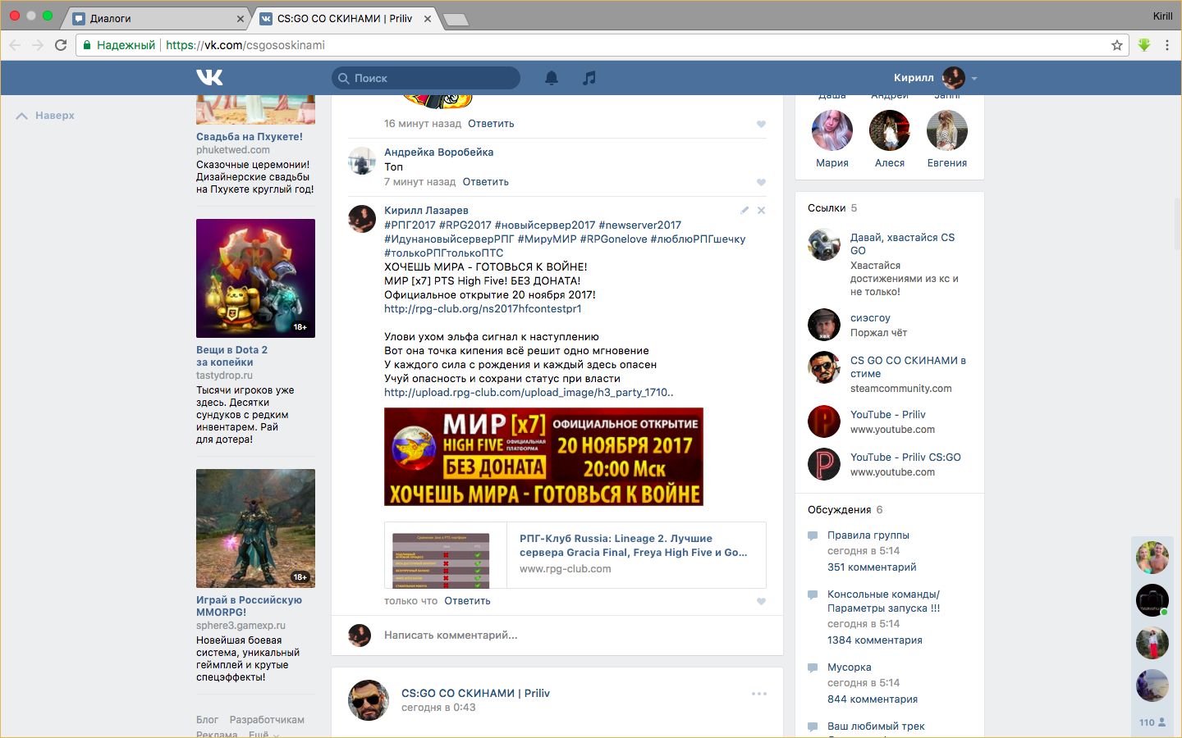This screenshot has height=738, width=1182.
Task: Like the comment posted только что
Action: pyautogui.click(x=761, y=601)
